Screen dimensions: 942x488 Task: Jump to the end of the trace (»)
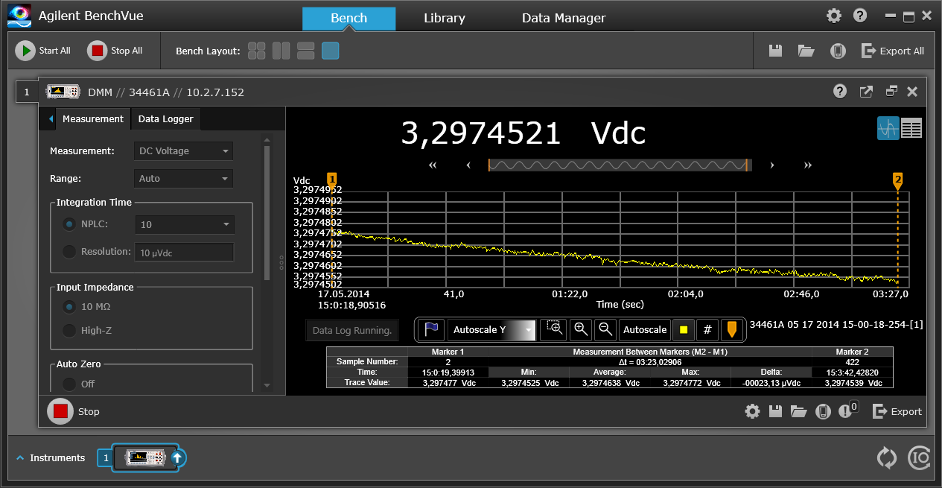click(x=808, y=165)
